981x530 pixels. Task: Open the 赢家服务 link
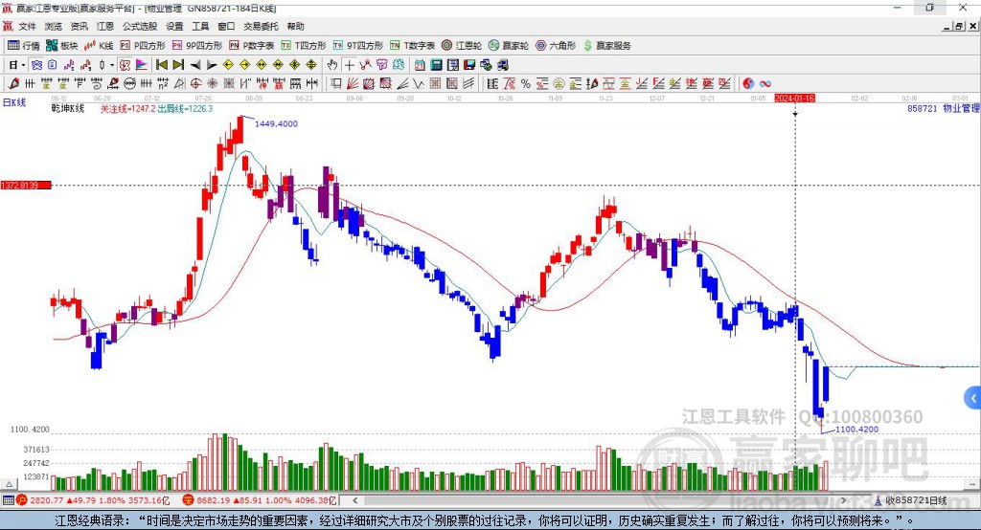tap(606, 46)
